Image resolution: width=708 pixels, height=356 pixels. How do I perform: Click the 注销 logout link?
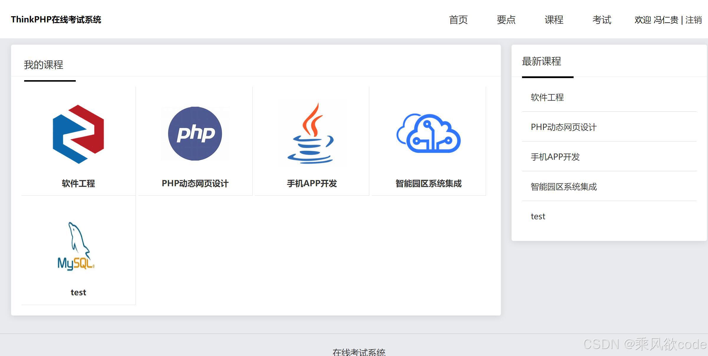pyautogui.click(x=693, y=20)
